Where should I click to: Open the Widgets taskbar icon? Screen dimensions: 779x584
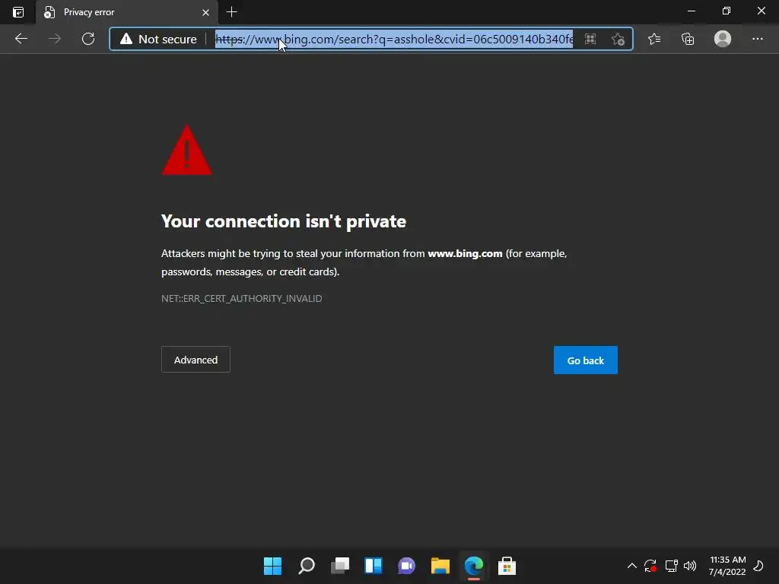tap(373, 566)
